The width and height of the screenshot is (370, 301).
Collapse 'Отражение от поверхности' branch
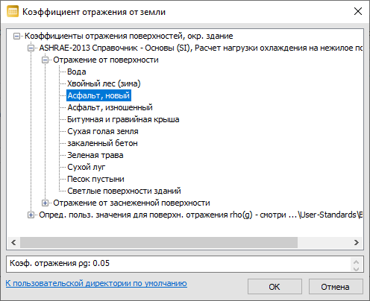click(x=45, y=60)
